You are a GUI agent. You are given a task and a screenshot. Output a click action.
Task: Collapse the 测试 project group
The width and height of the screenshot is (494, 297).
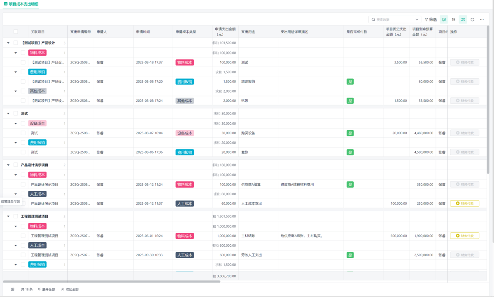click(8, 113)
